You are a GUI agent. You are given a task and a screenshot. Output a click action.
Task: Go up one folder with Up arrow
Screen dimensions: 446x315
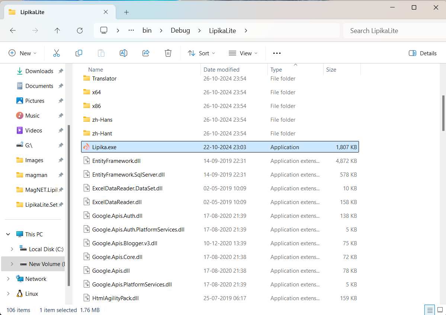click(x=57, y=31)
